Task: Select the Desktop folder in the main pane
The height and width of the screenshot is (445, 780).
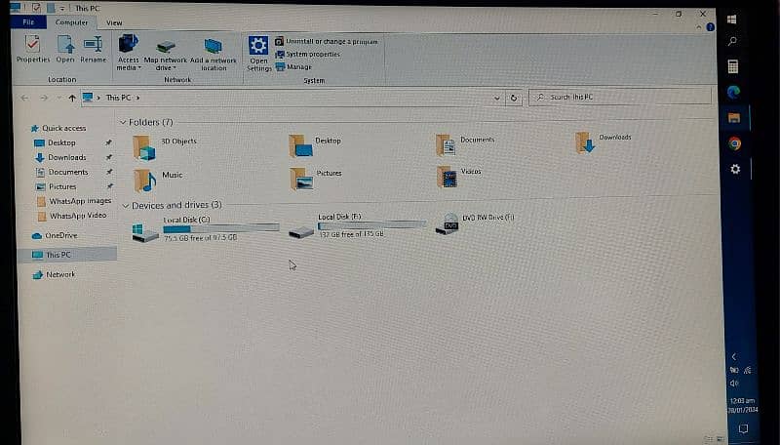Action: click(315, 145)
